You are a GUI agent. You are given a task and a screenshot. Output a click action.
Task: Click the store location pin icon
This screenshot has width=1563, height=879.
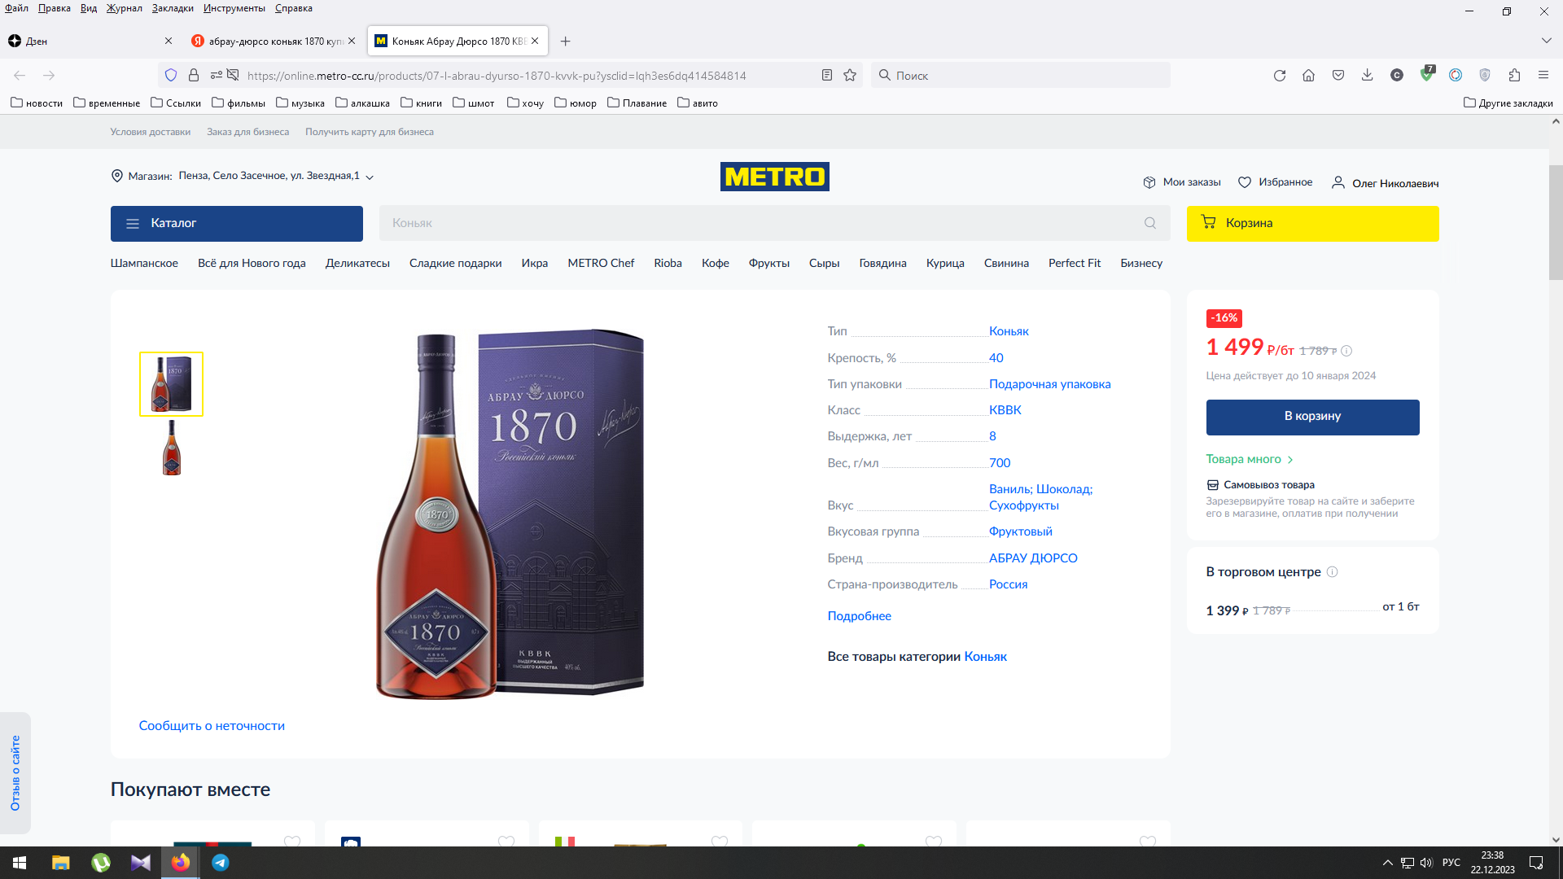[x=116, y=176]
